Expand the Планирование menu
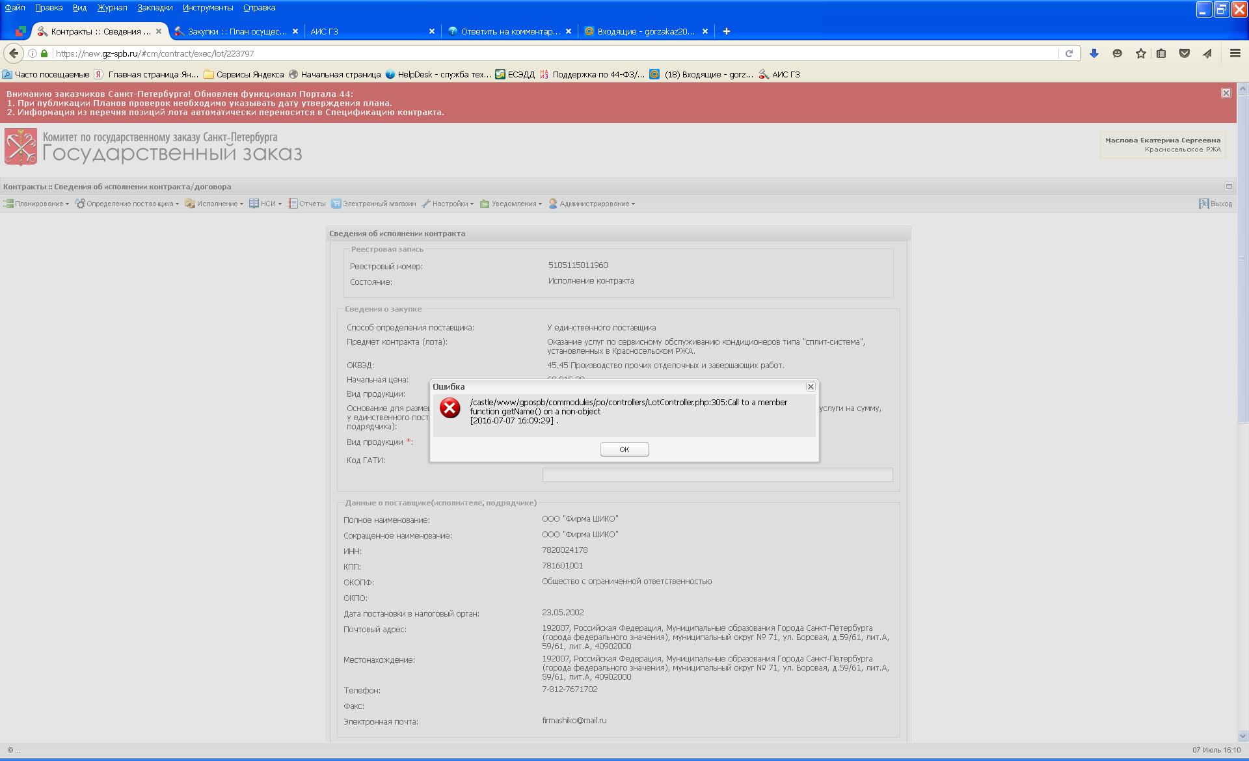This screenshot has height=761, width=1249. (38, 204)
